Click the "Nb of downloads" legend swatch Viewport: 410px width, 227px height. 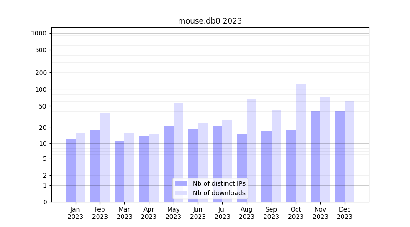[x=181, y=193]
